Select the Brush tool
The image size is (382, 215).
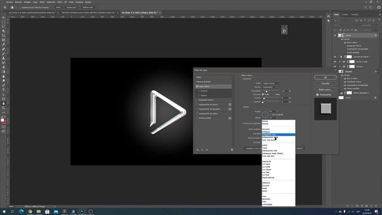(x=4, y=54)
